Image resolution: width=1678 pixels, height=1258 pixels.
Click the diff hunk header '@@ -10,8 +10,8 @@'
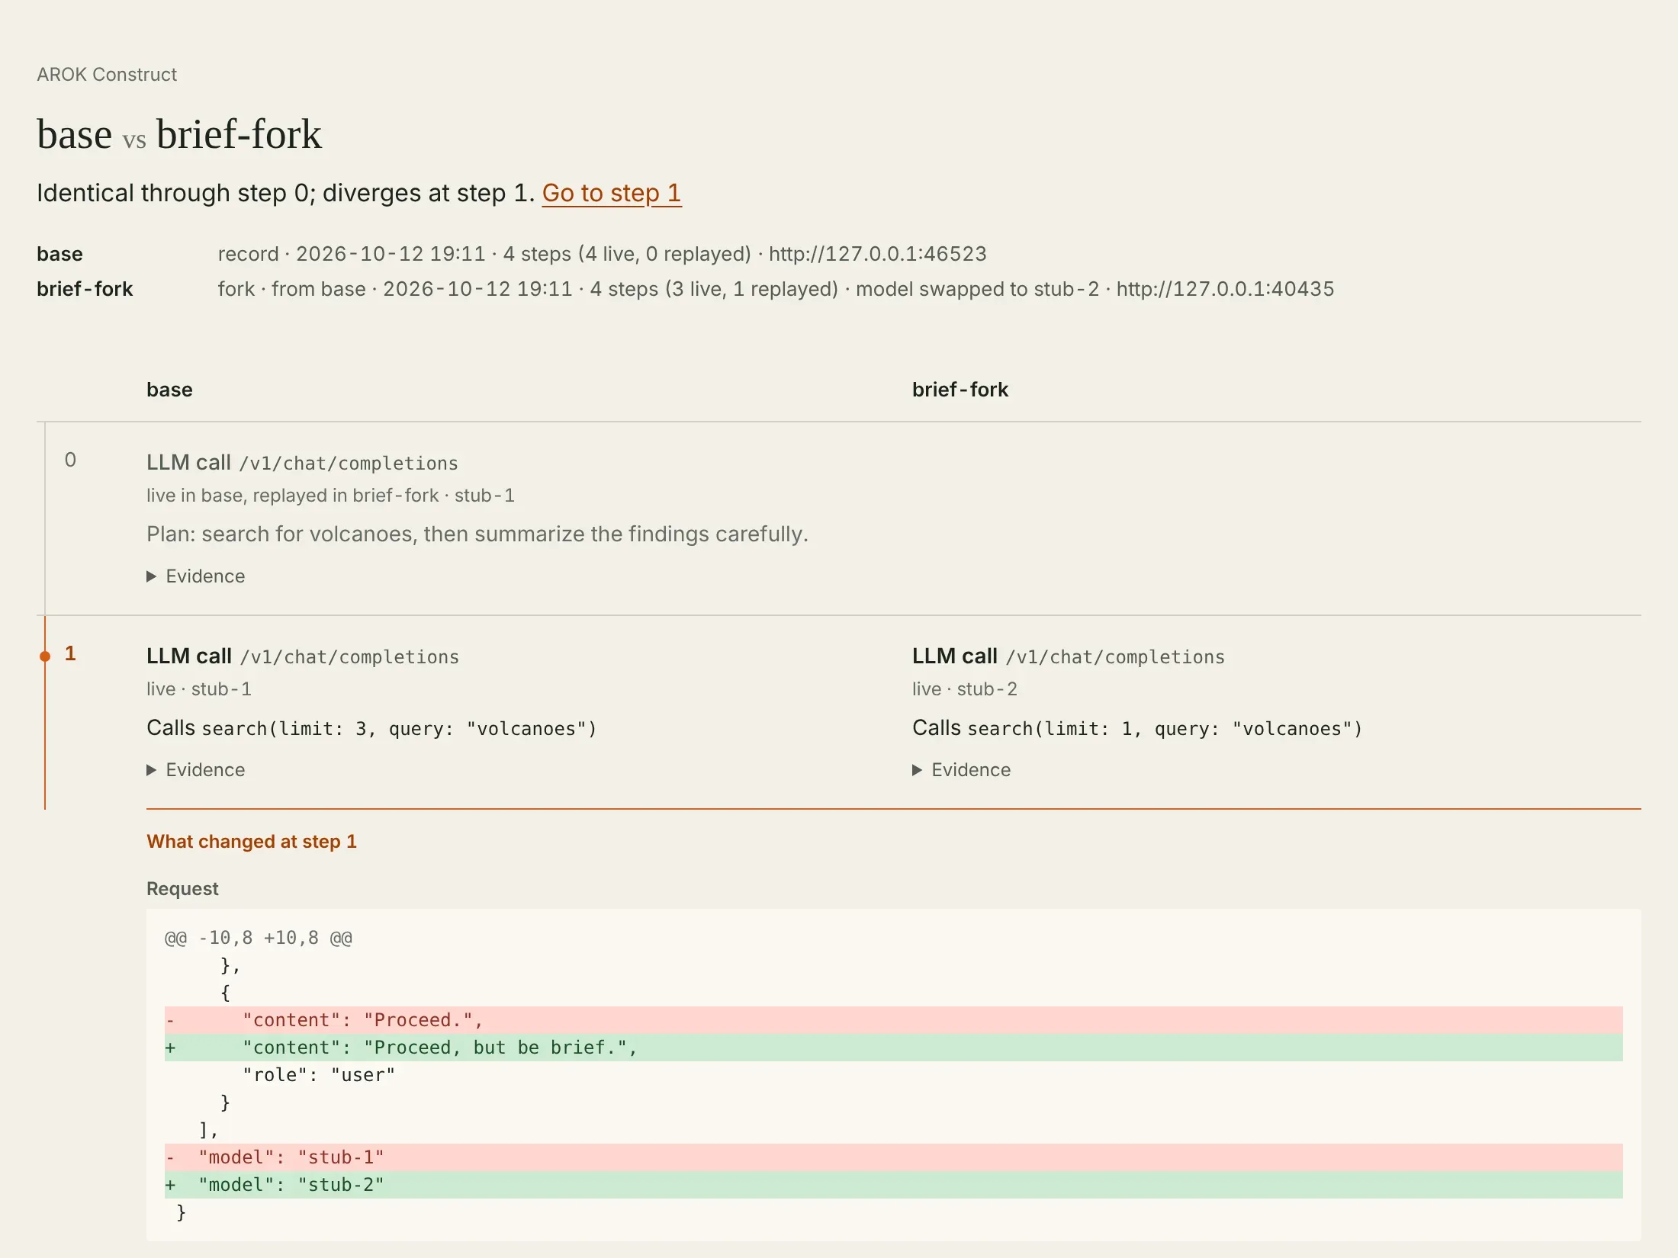click(x=259, y=938)
